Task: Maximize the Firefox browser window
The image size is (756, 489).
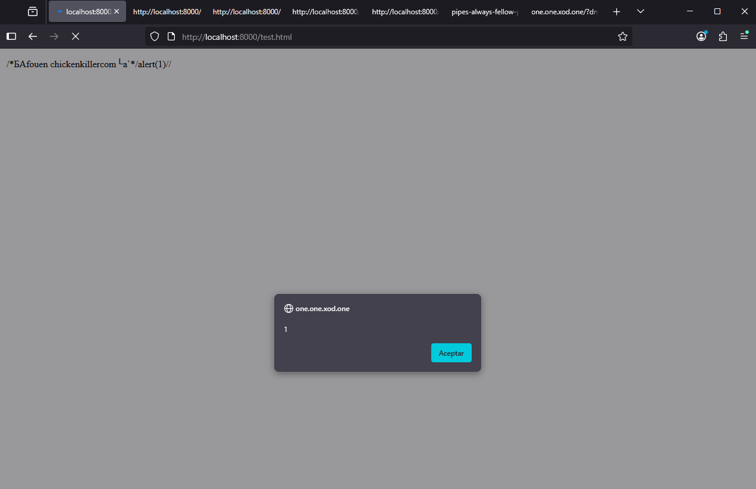Action: pos(717,11)
